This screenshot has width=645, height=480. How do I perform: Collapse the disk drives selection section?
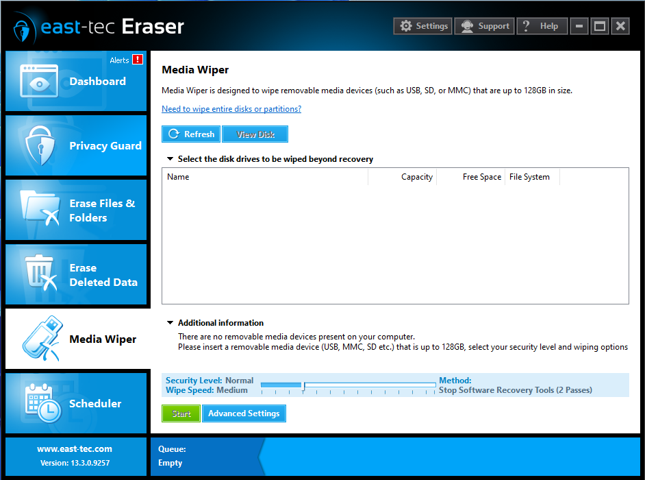[169, 158]
